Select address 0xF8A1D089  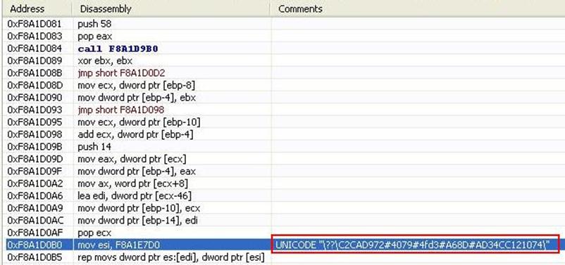[x=35, y=60]
